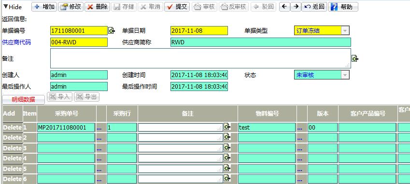Click the 修改 (Modify) toolbar button
The image size is (410, 184).
71,7
